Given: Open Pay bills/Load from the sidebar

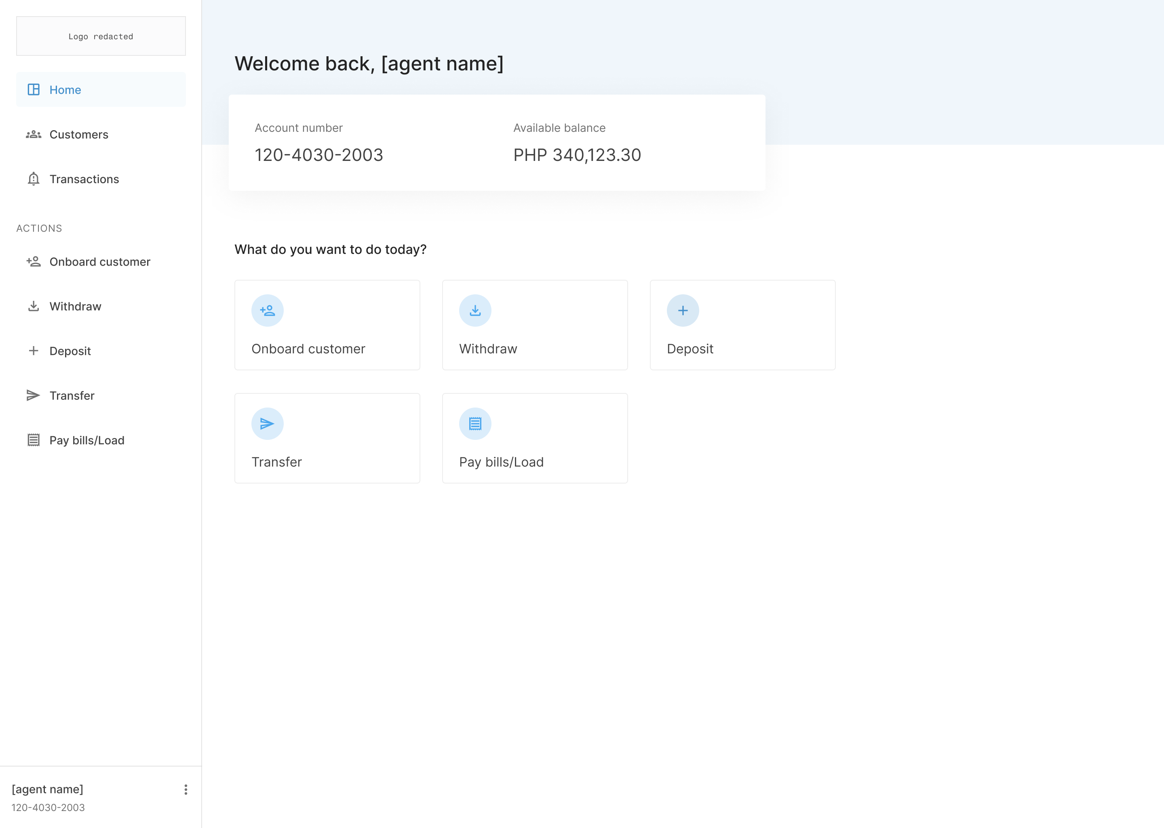Looking at the screenshot, I should click(x=86, y=441).
